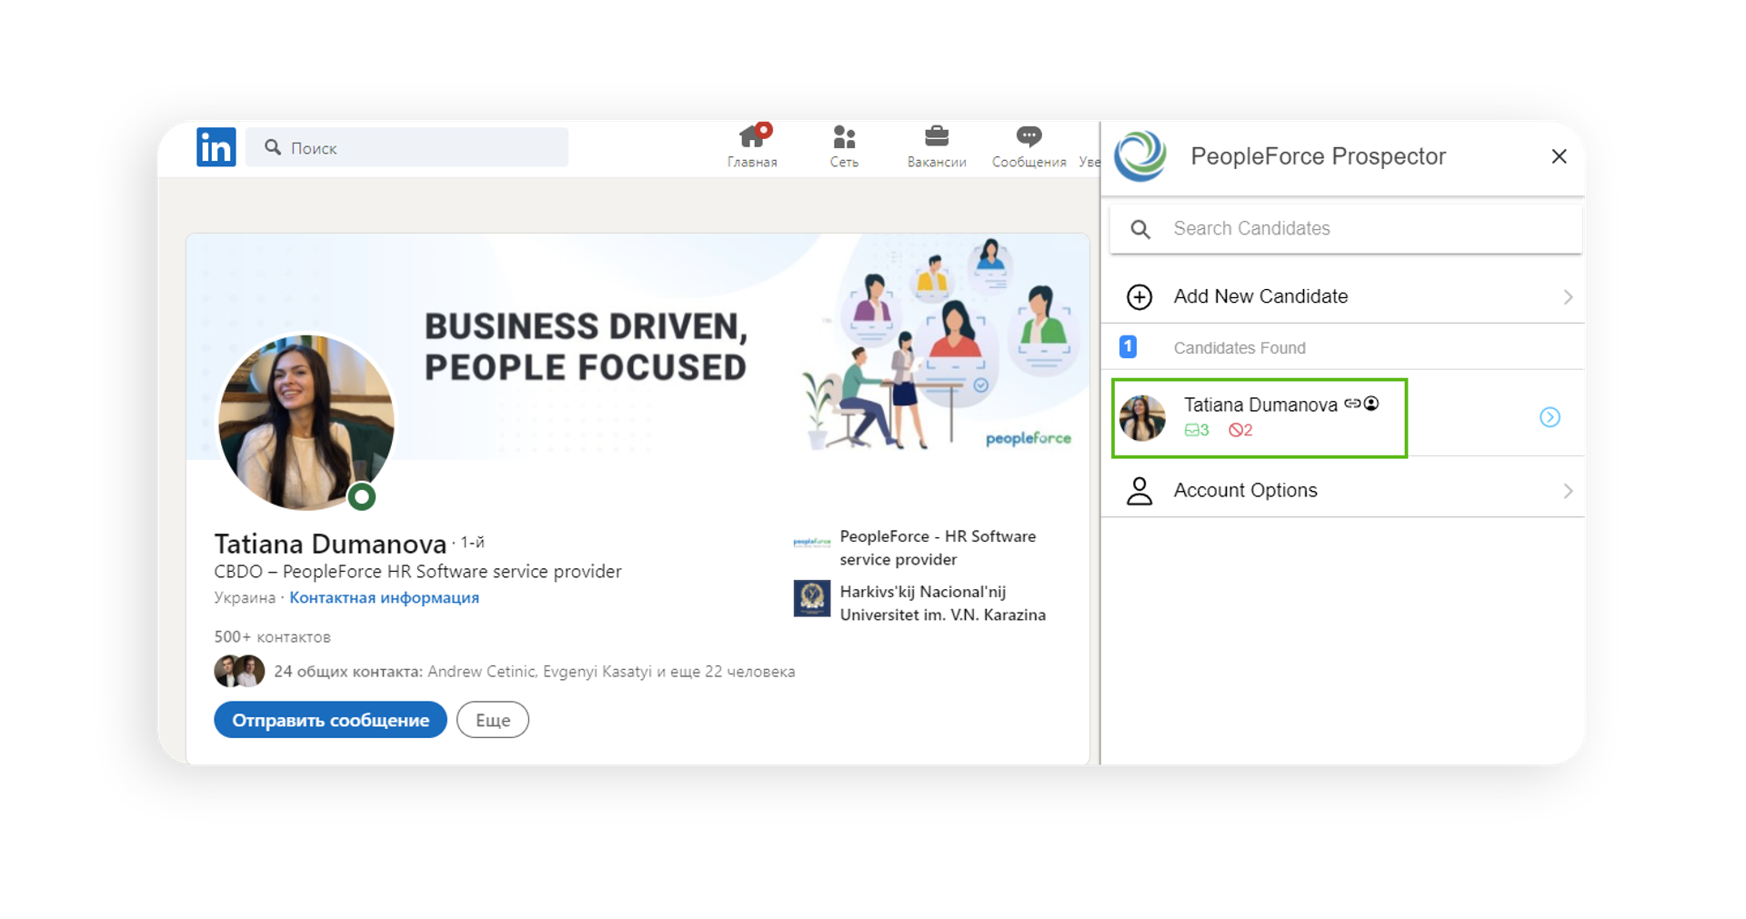This screenshot has width=1746, height=919.
Task: Open the Вакансии jobs tab
Action: coord(937,147)
